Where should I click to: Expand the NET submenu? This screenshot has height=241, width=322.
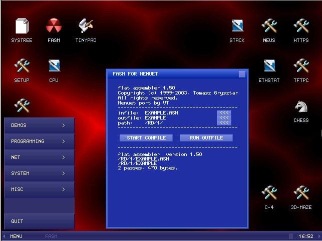(39, 157)
